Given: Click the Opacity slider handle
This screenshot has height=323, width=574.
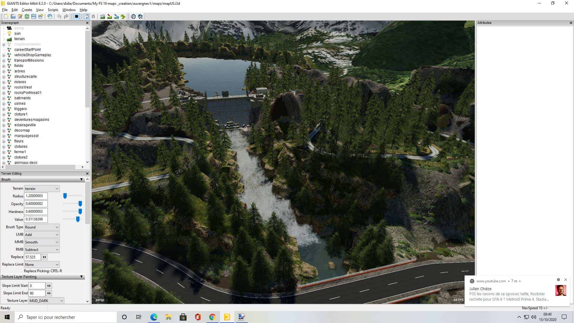Looking at the screenshot, I should [x=80, y=204].
